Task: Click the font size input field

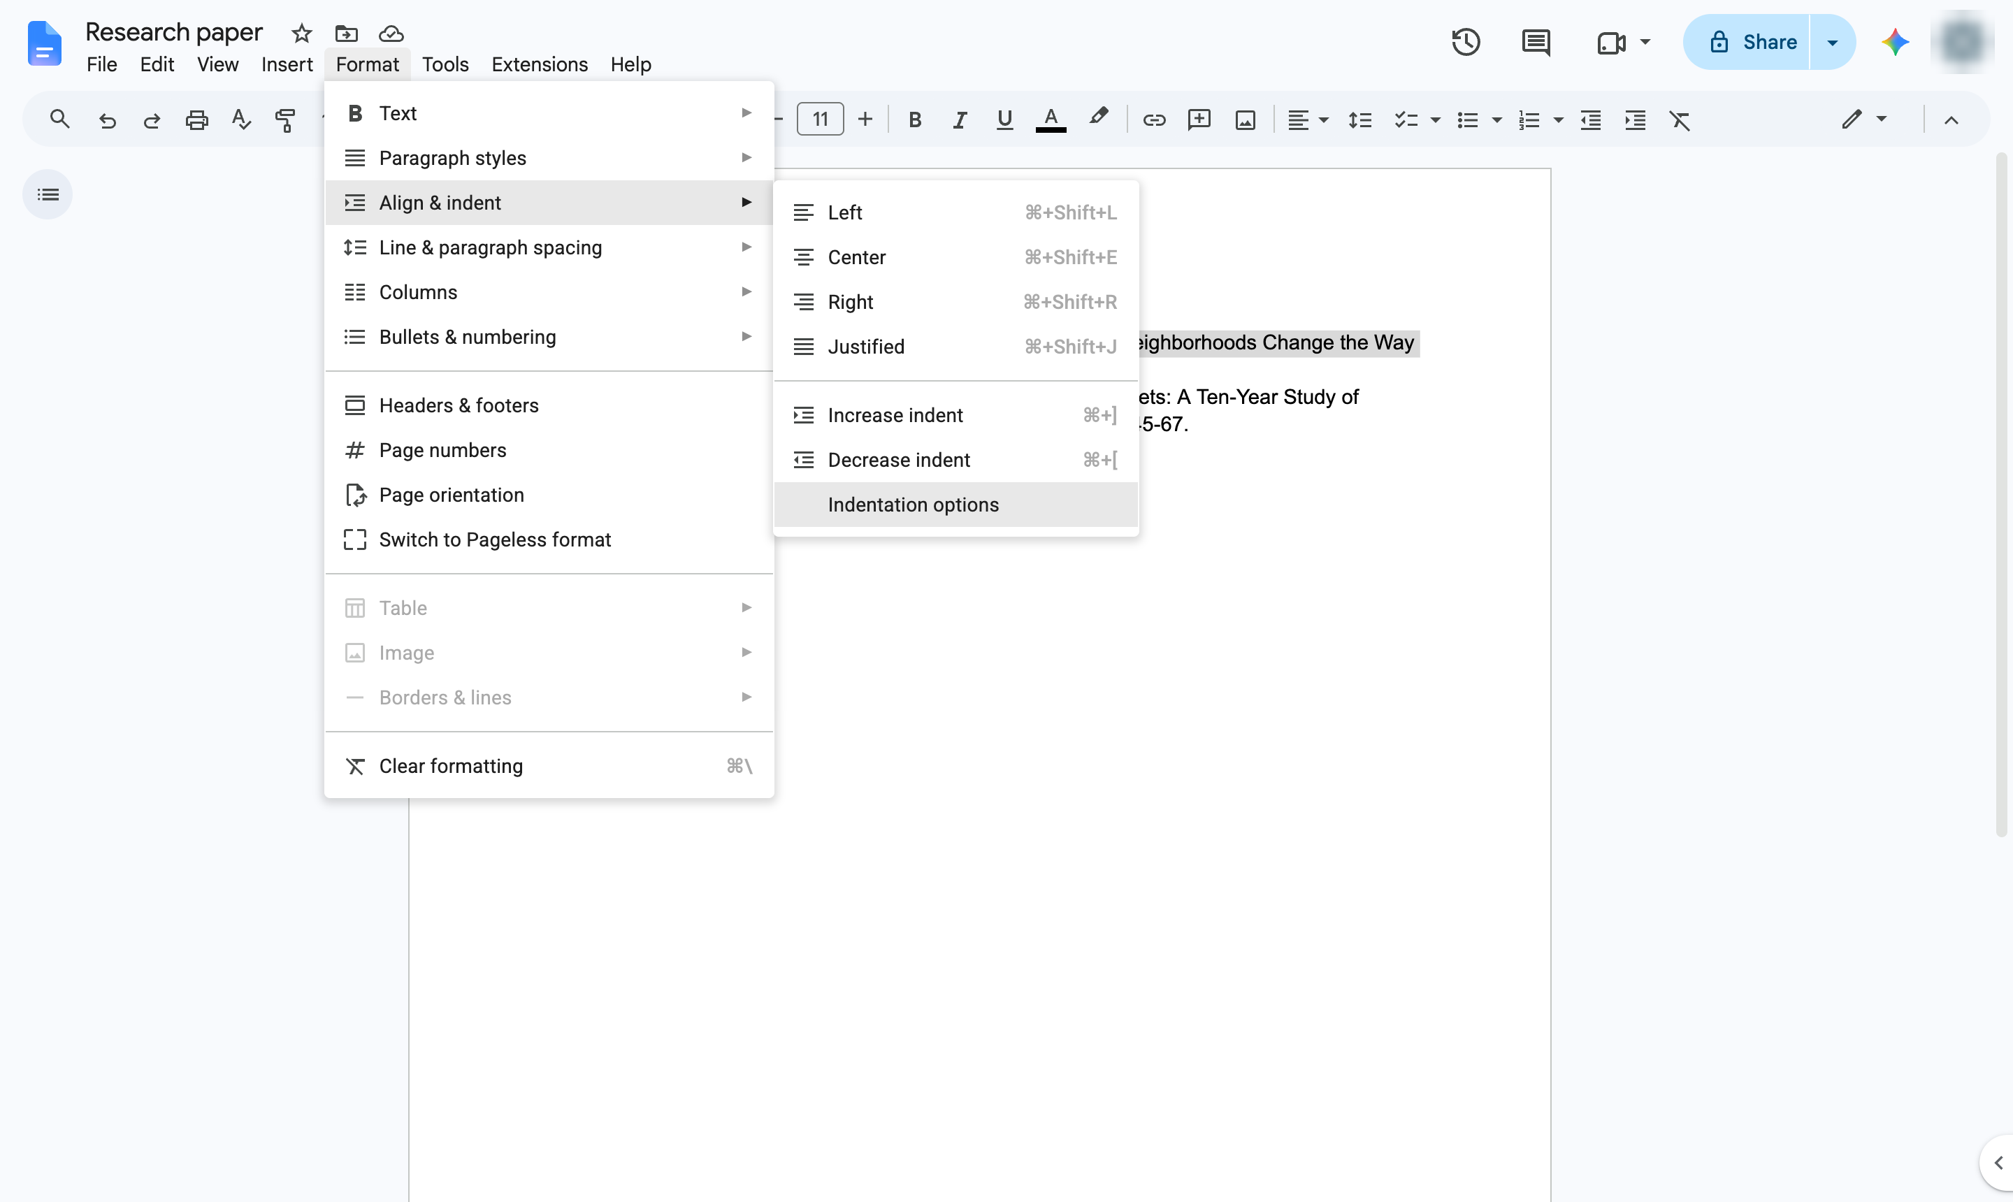Action: (x=820, y=120)
